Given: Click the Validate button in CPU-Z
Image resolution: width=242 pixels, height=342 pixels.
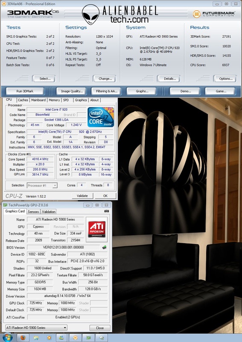Looking at the screenshot, I should 82,196.
